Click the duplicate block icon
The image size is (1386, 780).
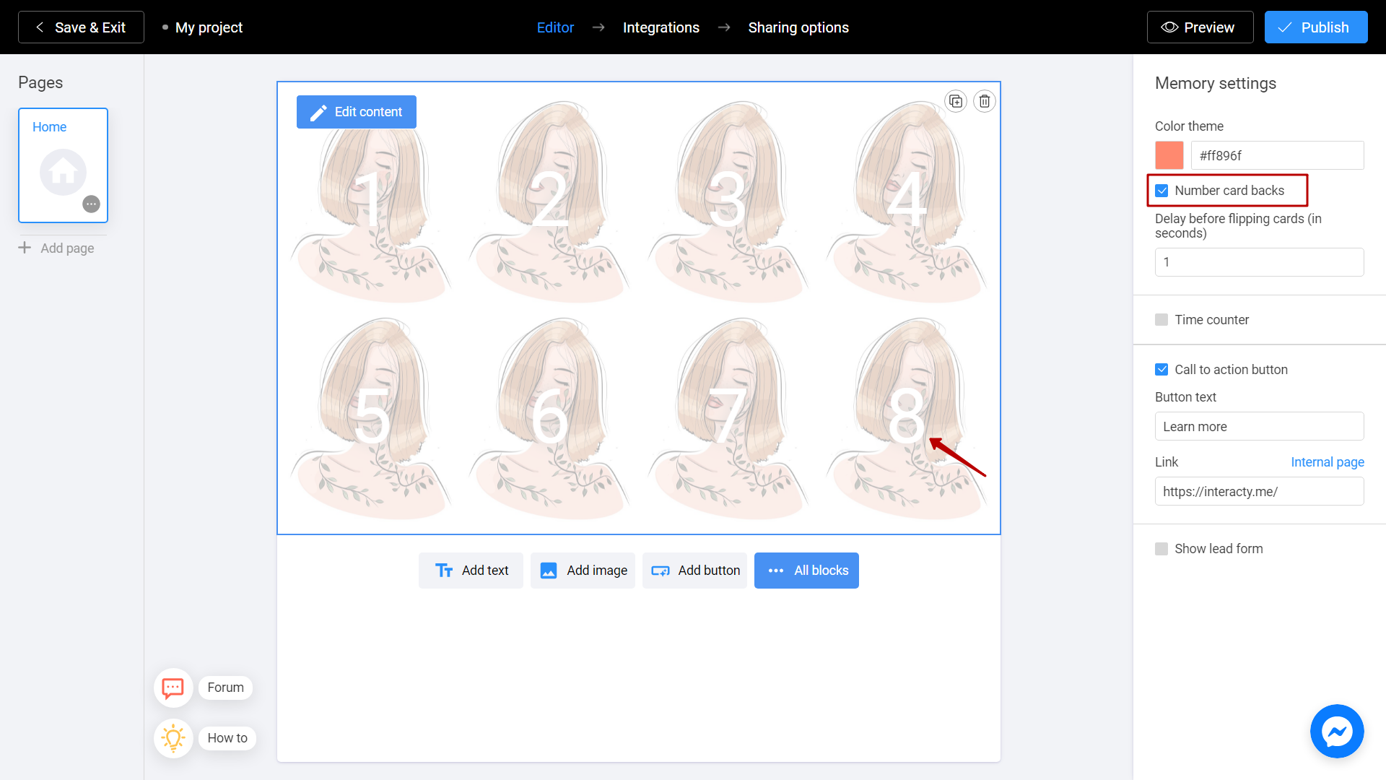click(956, 101)
